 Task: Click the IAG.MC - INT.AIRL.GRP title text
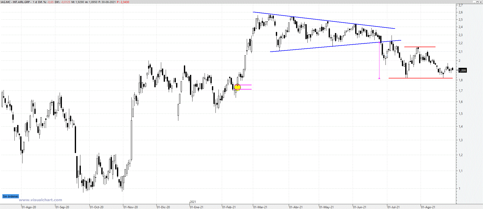click(x=15, y=2)
